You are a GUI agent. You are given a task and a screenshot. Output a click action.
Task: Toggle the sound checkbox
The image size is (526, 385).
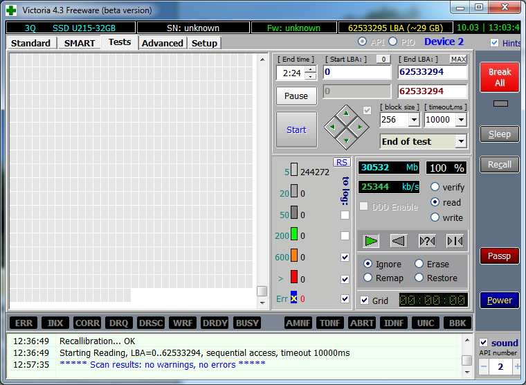coord(483,343)
